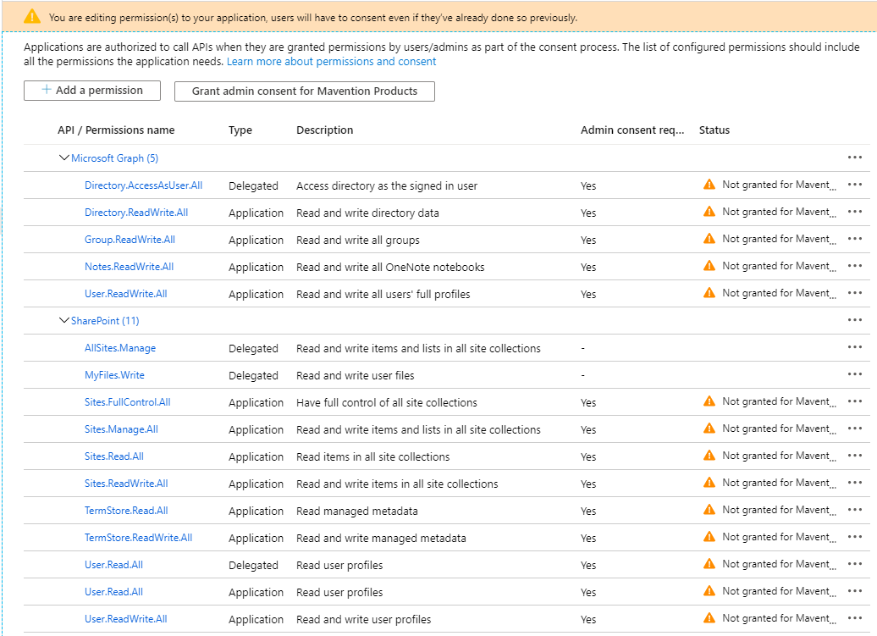877x636 pixels.
Task: Open the Directory.ReadWrite.All permission link
Action: coord(136,213)
